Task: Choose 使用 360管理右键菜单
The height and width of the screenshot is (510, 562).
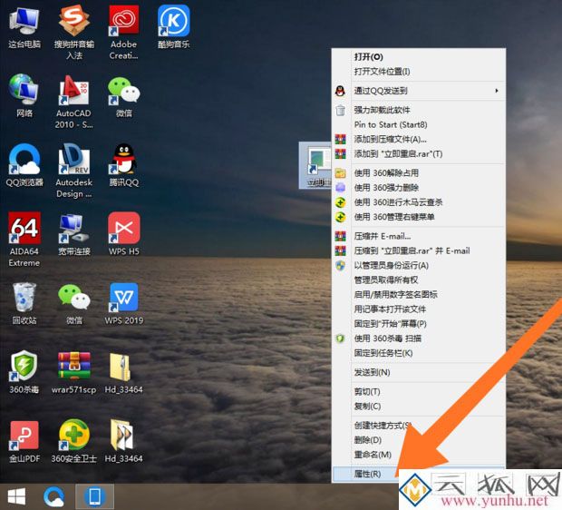Action: (x=419, y=217)
